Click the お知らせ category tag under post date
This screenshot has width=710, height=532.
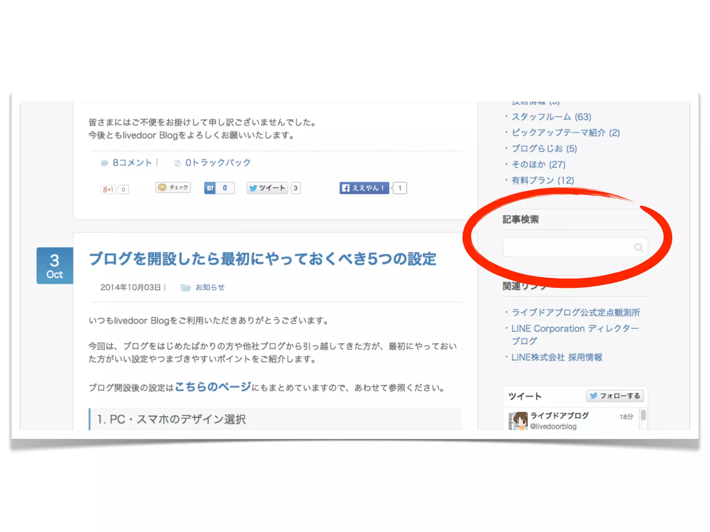pyautogui.click(x=210, y=287)
